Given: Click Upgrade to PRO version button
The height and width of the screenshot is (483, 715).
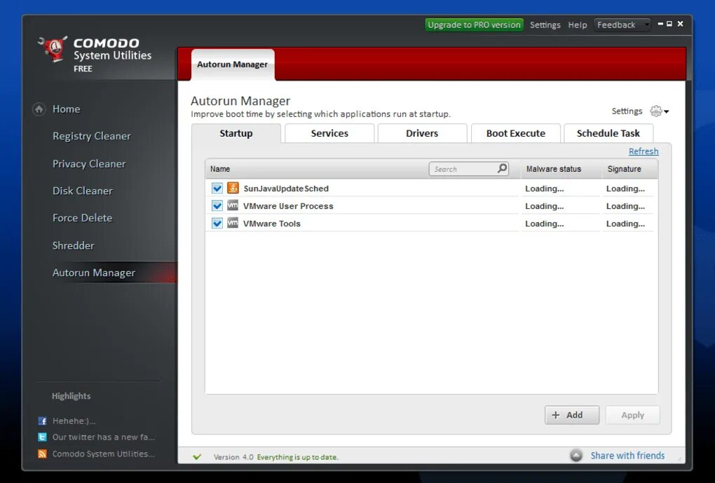Looking at the screenshot, I should pos(475,25).
